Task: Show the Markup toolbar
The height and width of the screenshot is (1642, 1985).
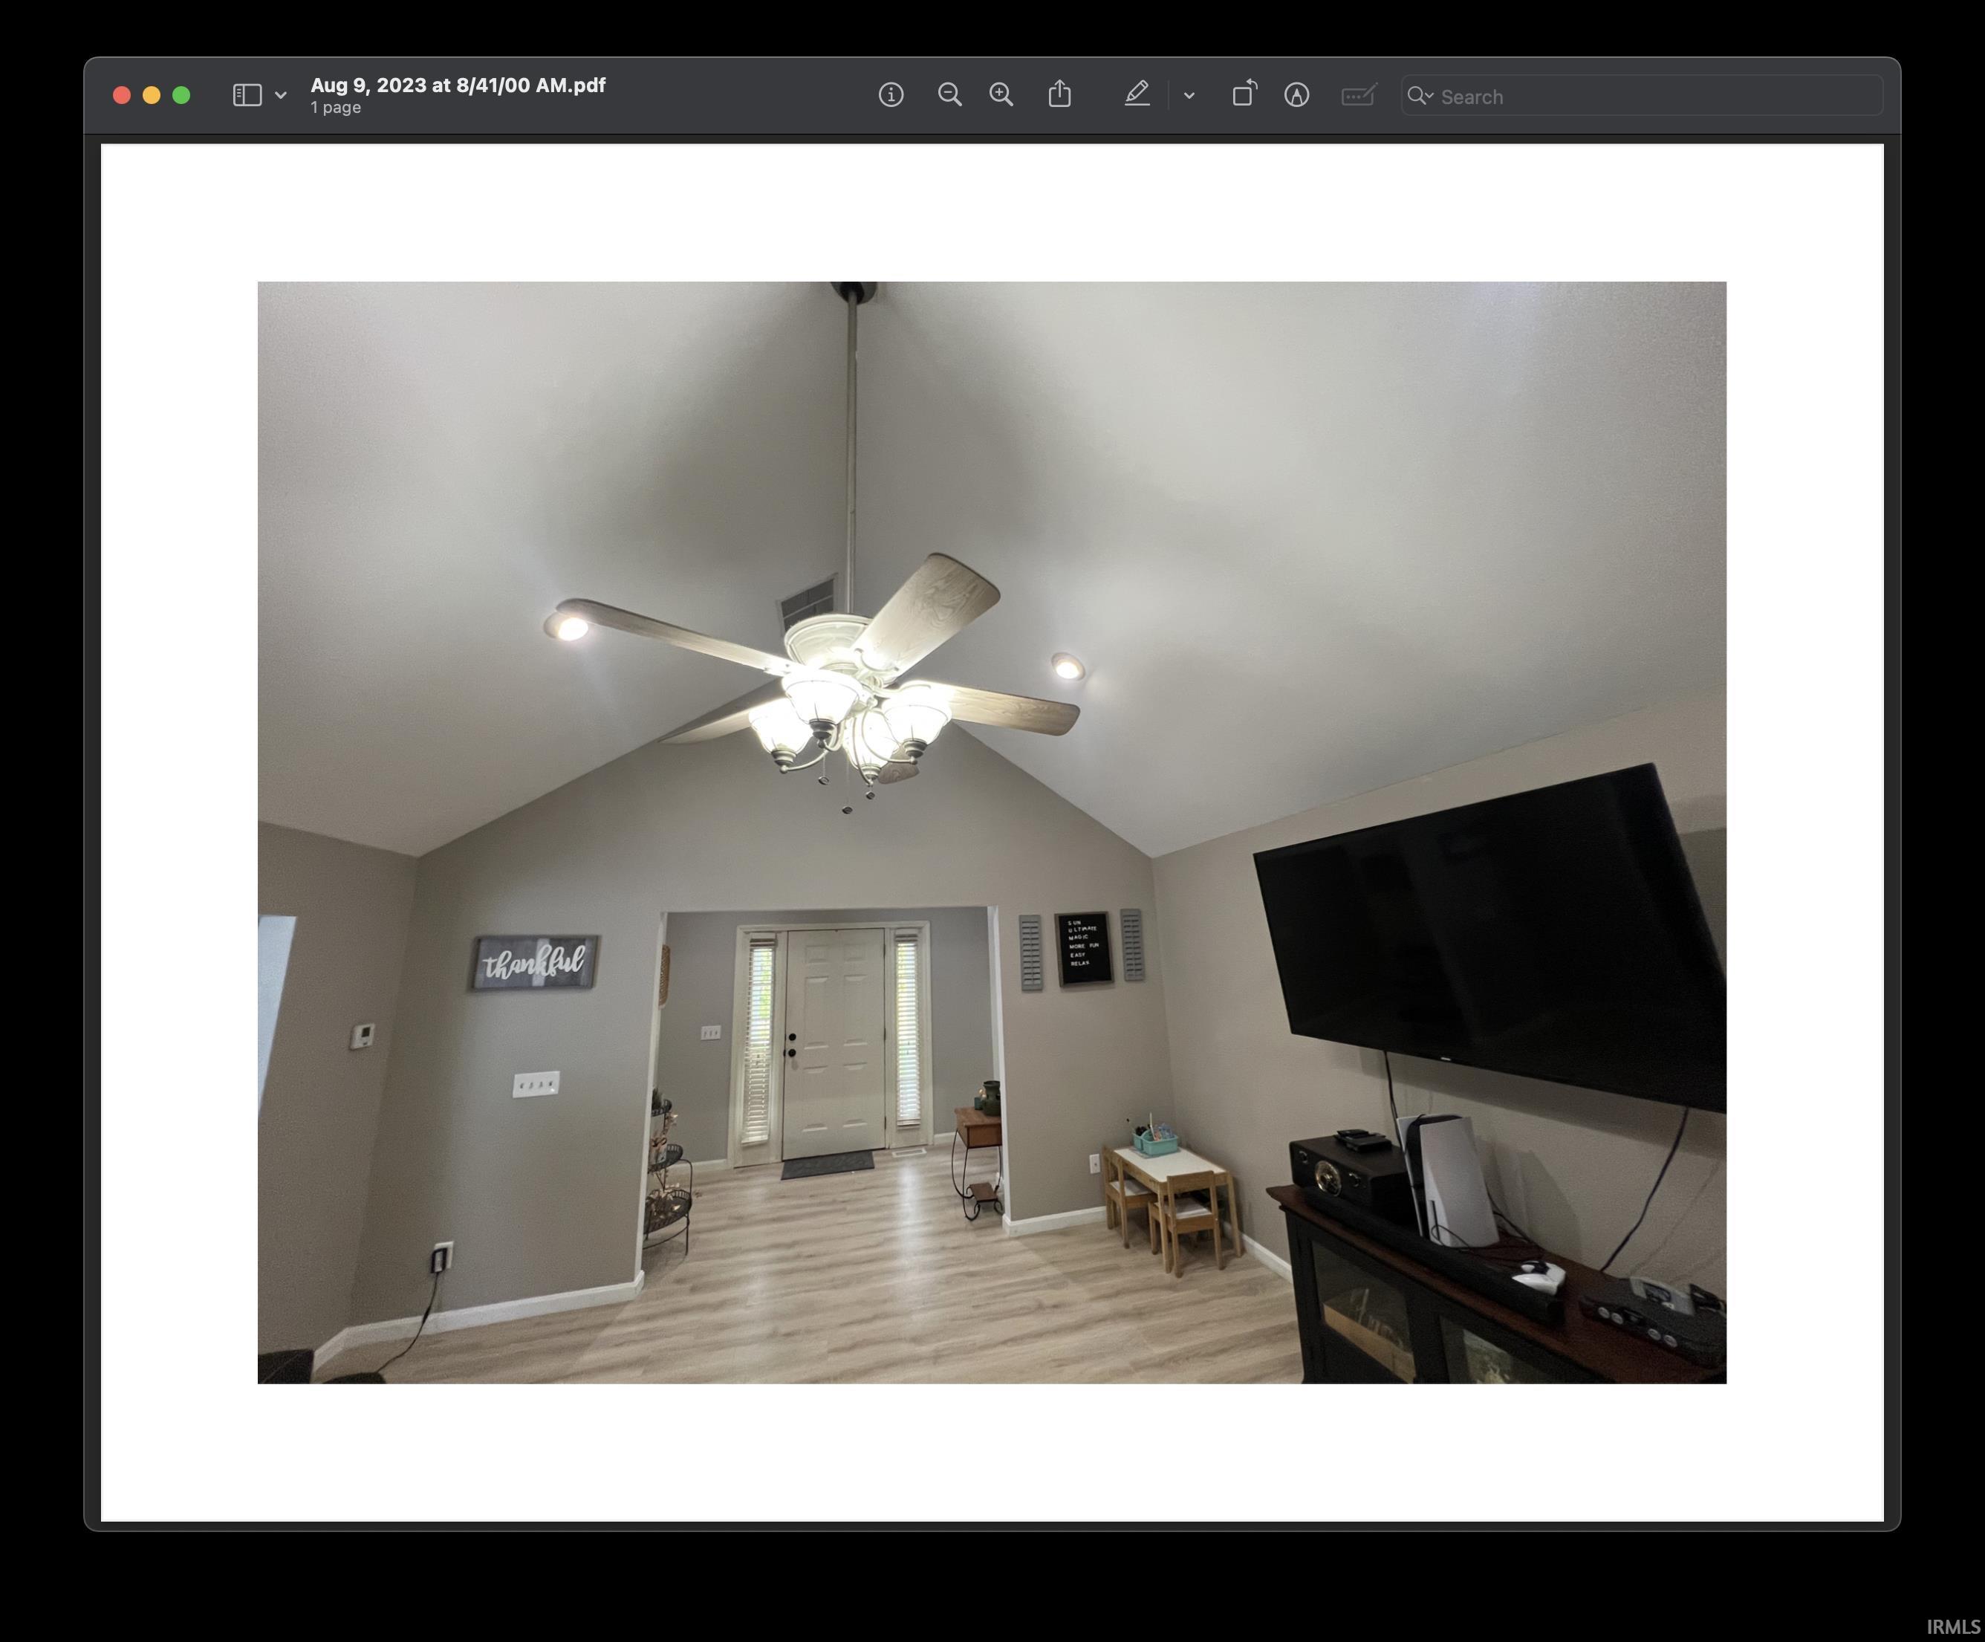Action: [x=1297, y=96]
